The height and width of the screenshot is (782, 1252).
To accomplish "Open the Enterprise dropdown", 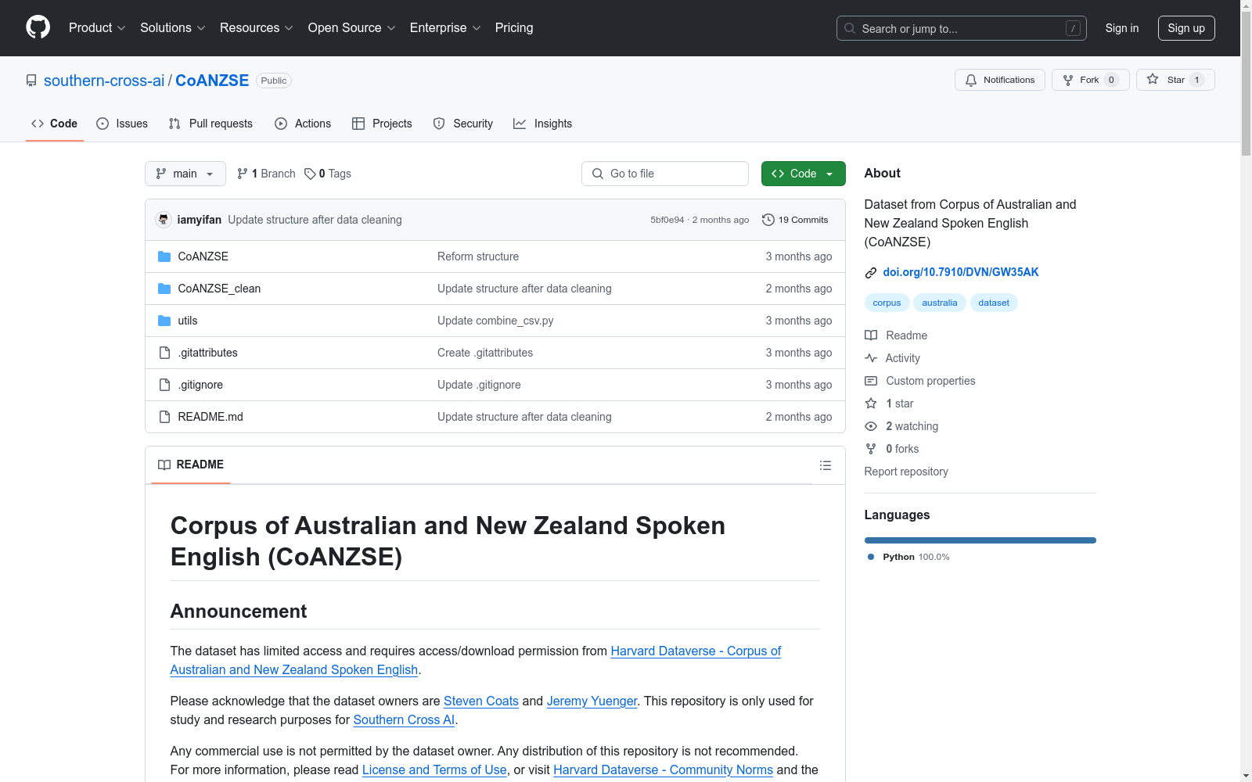I will click(445, 27).
